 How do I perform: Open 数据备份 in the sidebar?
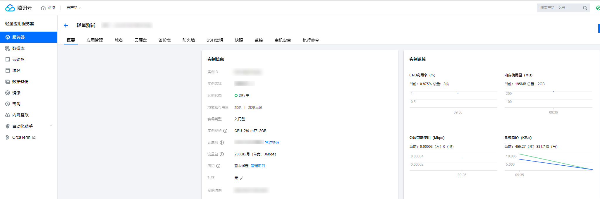[x=29, y=82]
